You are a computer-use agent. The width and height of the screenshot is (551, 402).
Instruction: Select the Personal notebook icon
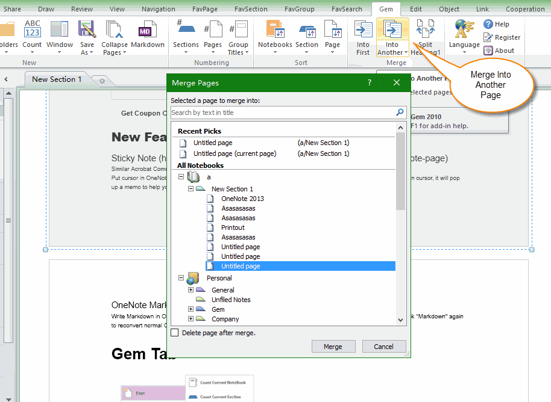(x=193, y=278)
